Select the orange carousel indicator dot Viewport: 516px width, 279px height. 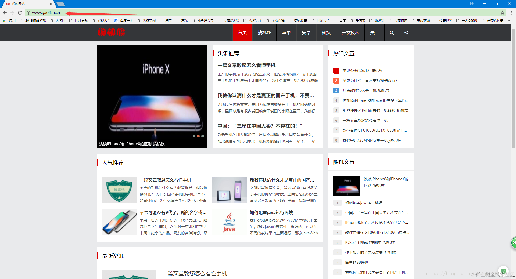click(x=198, y=136)
